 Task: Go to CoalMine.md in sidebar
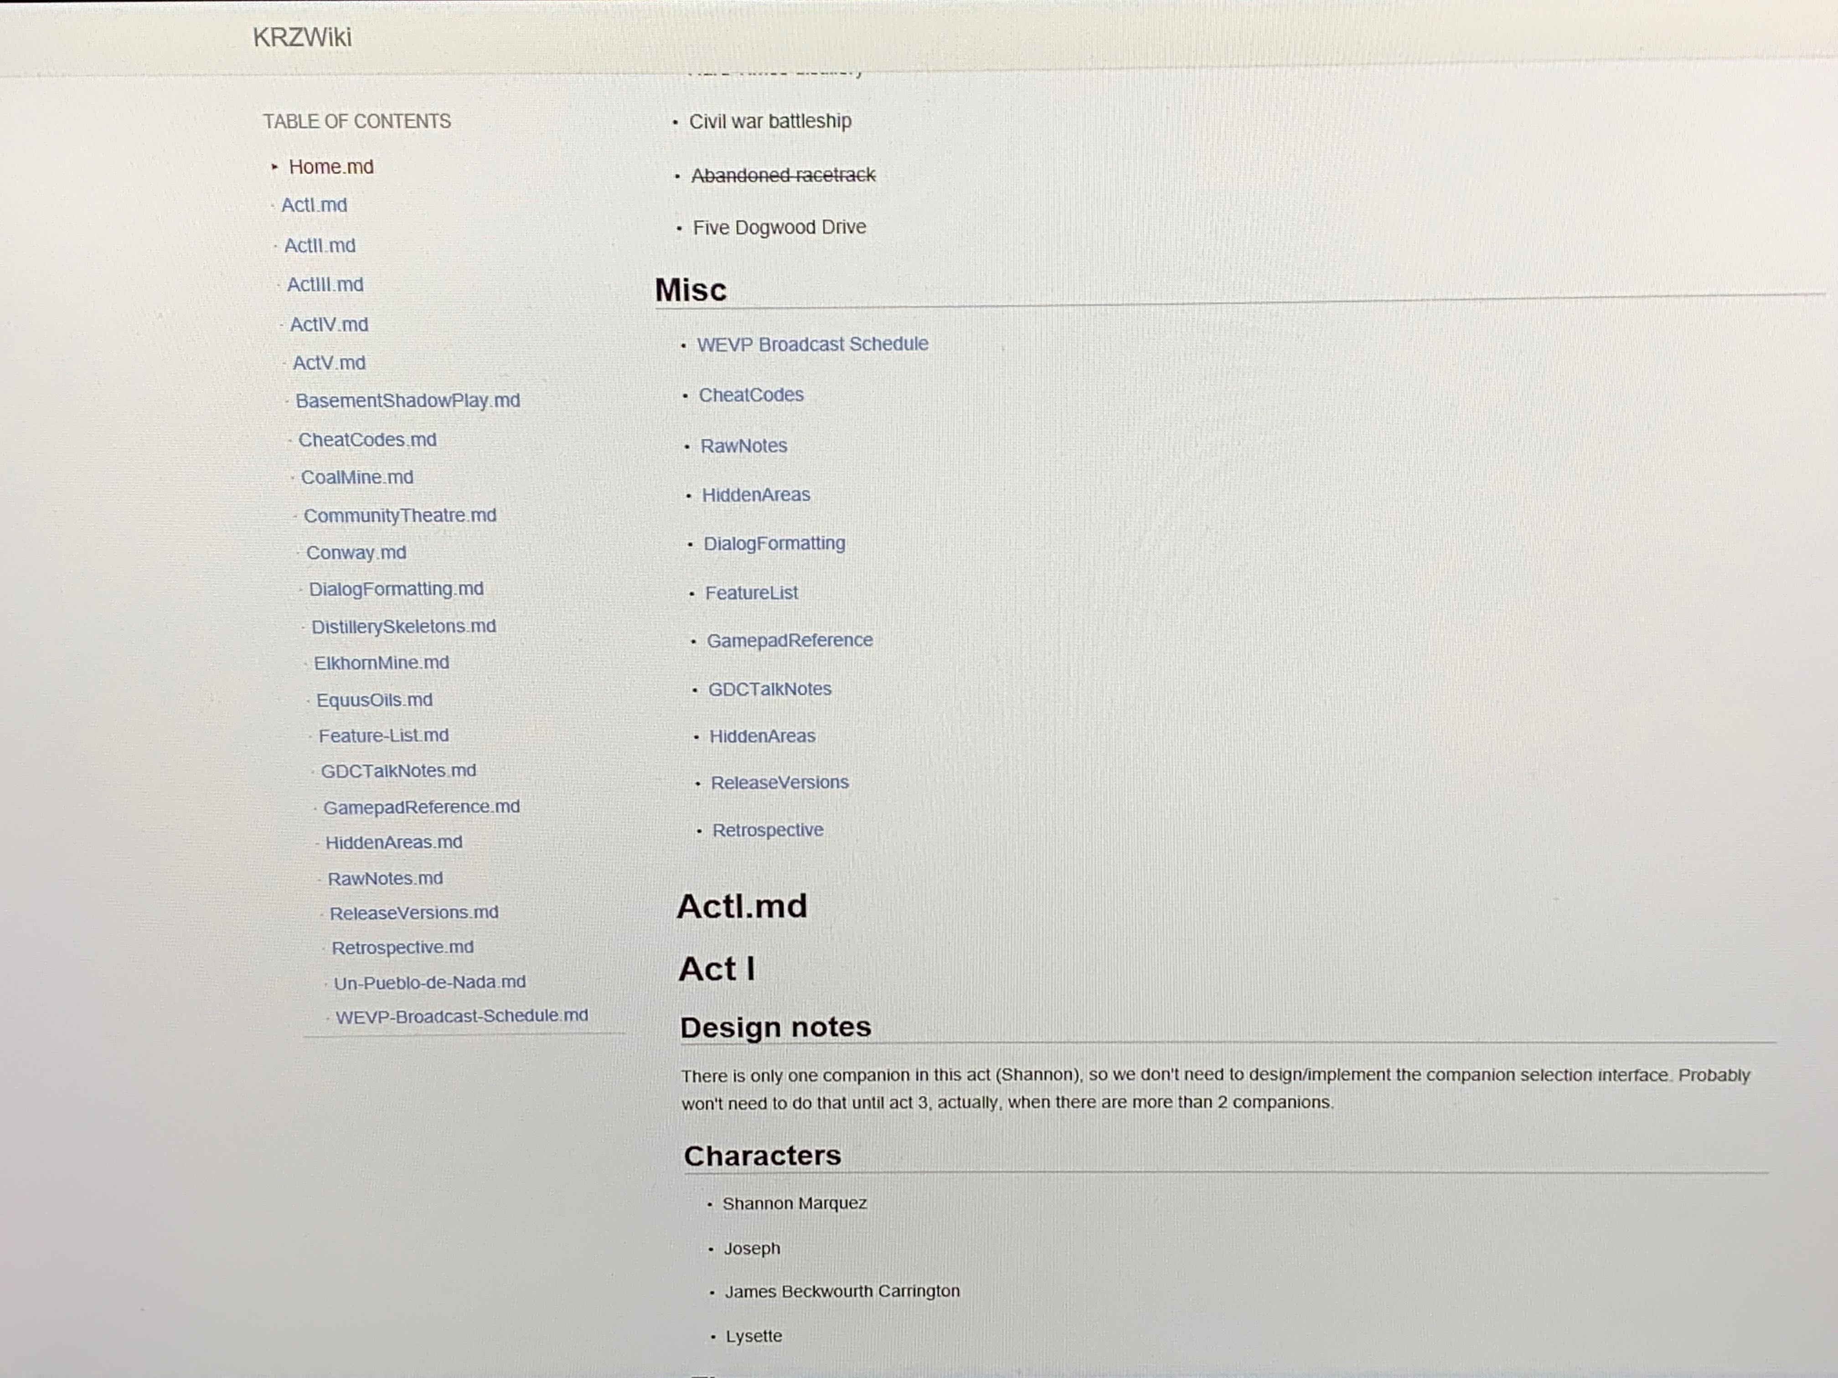pos(356,478)
